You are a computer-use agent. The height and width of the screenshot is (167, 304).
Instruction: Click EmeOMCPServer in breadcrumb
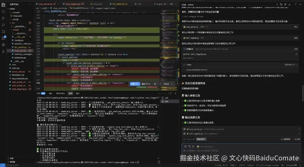click(81, 8)
